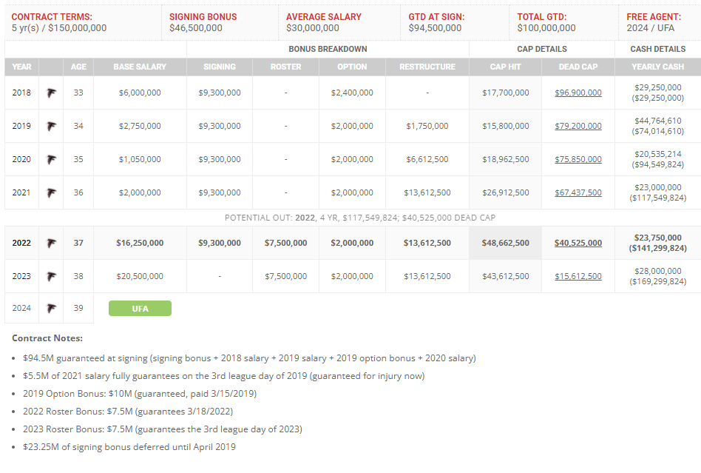Screen dimensions: 701x473
Task: Open the $79,200,000 dead cap link
Action: (578, 126)
